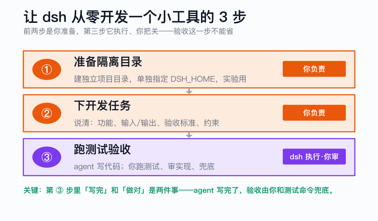
Task: Select the 跑测试验收 heading
Action: click(x=102, y=150)
